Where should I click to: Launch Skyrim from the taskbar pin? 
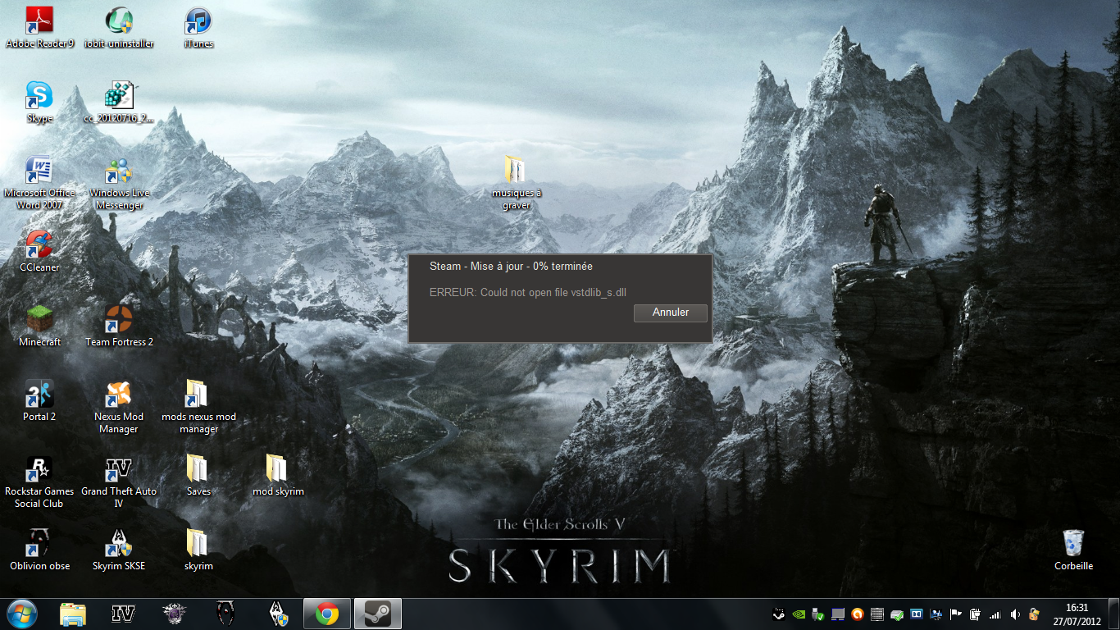point(277,614)
